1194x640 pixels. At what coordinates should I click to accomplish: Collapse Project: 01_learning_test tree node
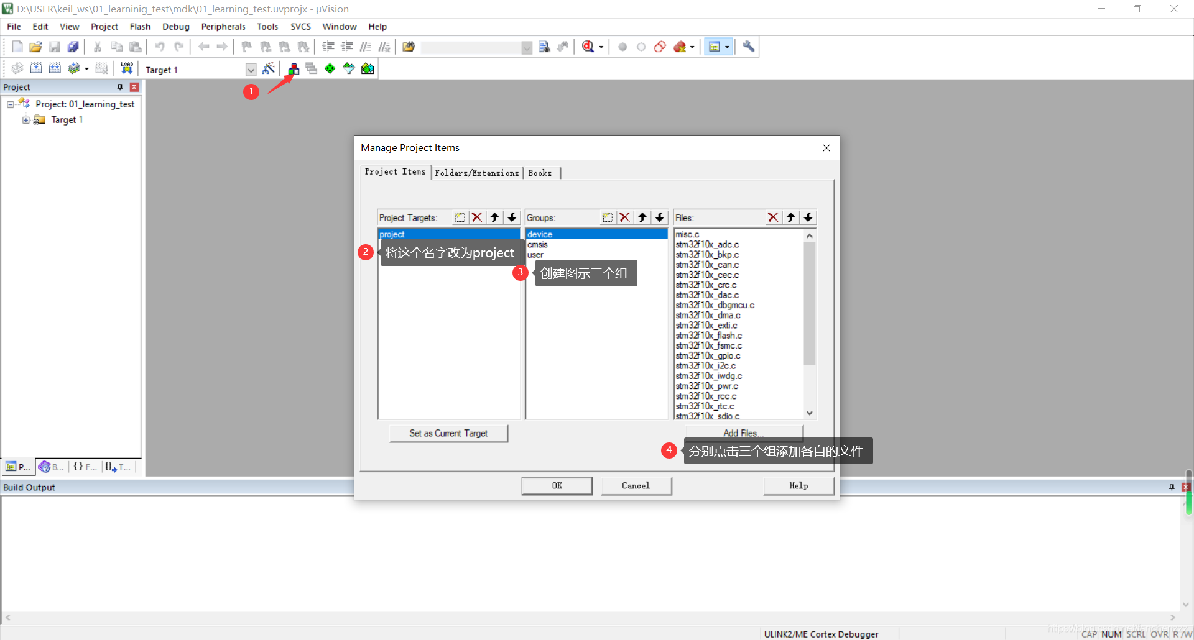(11, 104)
